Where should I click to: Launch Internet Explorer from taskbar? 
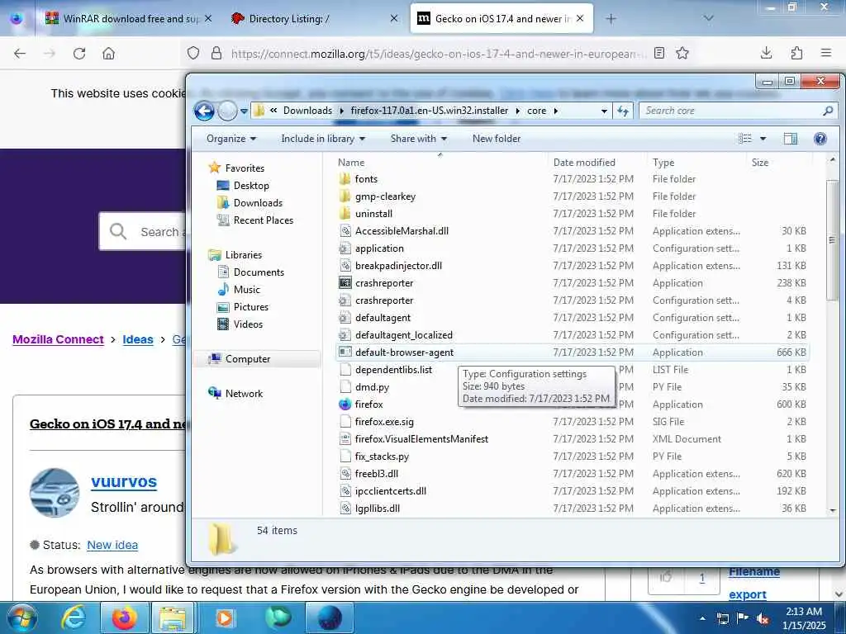pos(74,618)
